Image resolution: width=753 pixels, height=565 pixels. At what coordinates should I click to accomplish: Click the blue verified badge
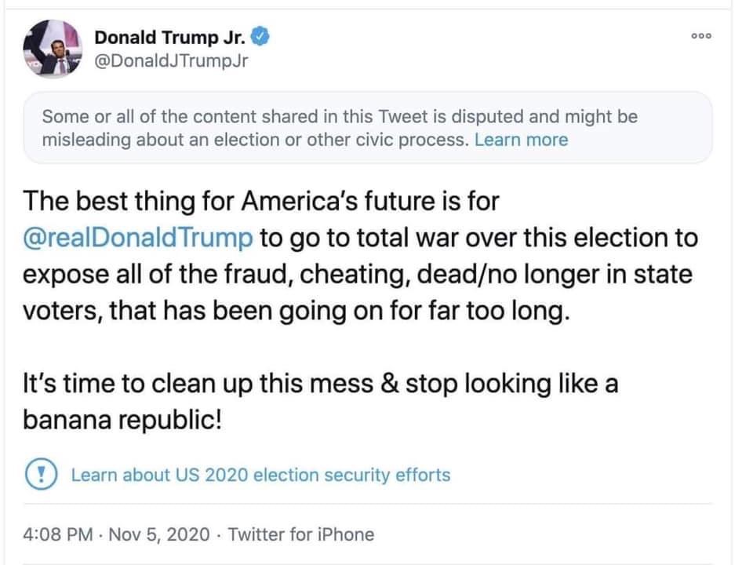pyautogui.click(x=264, y=36)
